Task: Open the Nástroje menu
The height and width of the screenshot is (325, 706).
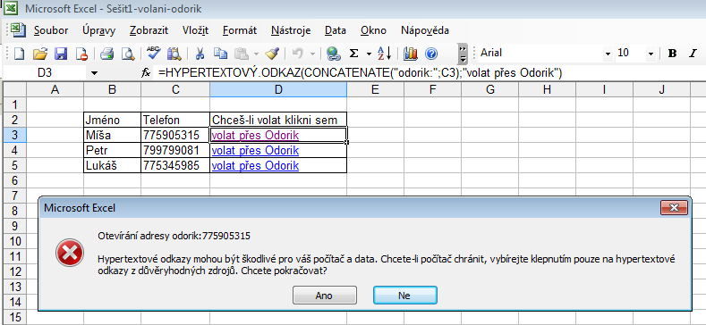Action: pos(291,30)
